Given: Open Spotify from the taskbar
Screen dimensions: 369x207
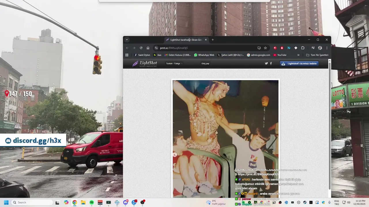Looking at the screenshot, I should [x=92, y=202].
